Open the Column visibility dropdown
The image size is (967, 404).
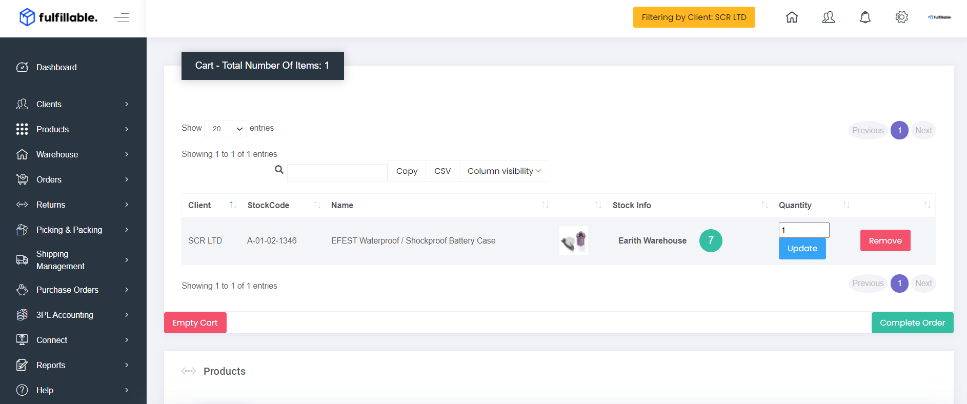point(505,171)
